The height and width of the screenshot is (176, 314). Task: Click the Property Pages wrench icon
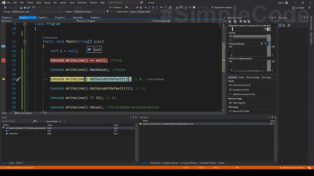(289, 25)
